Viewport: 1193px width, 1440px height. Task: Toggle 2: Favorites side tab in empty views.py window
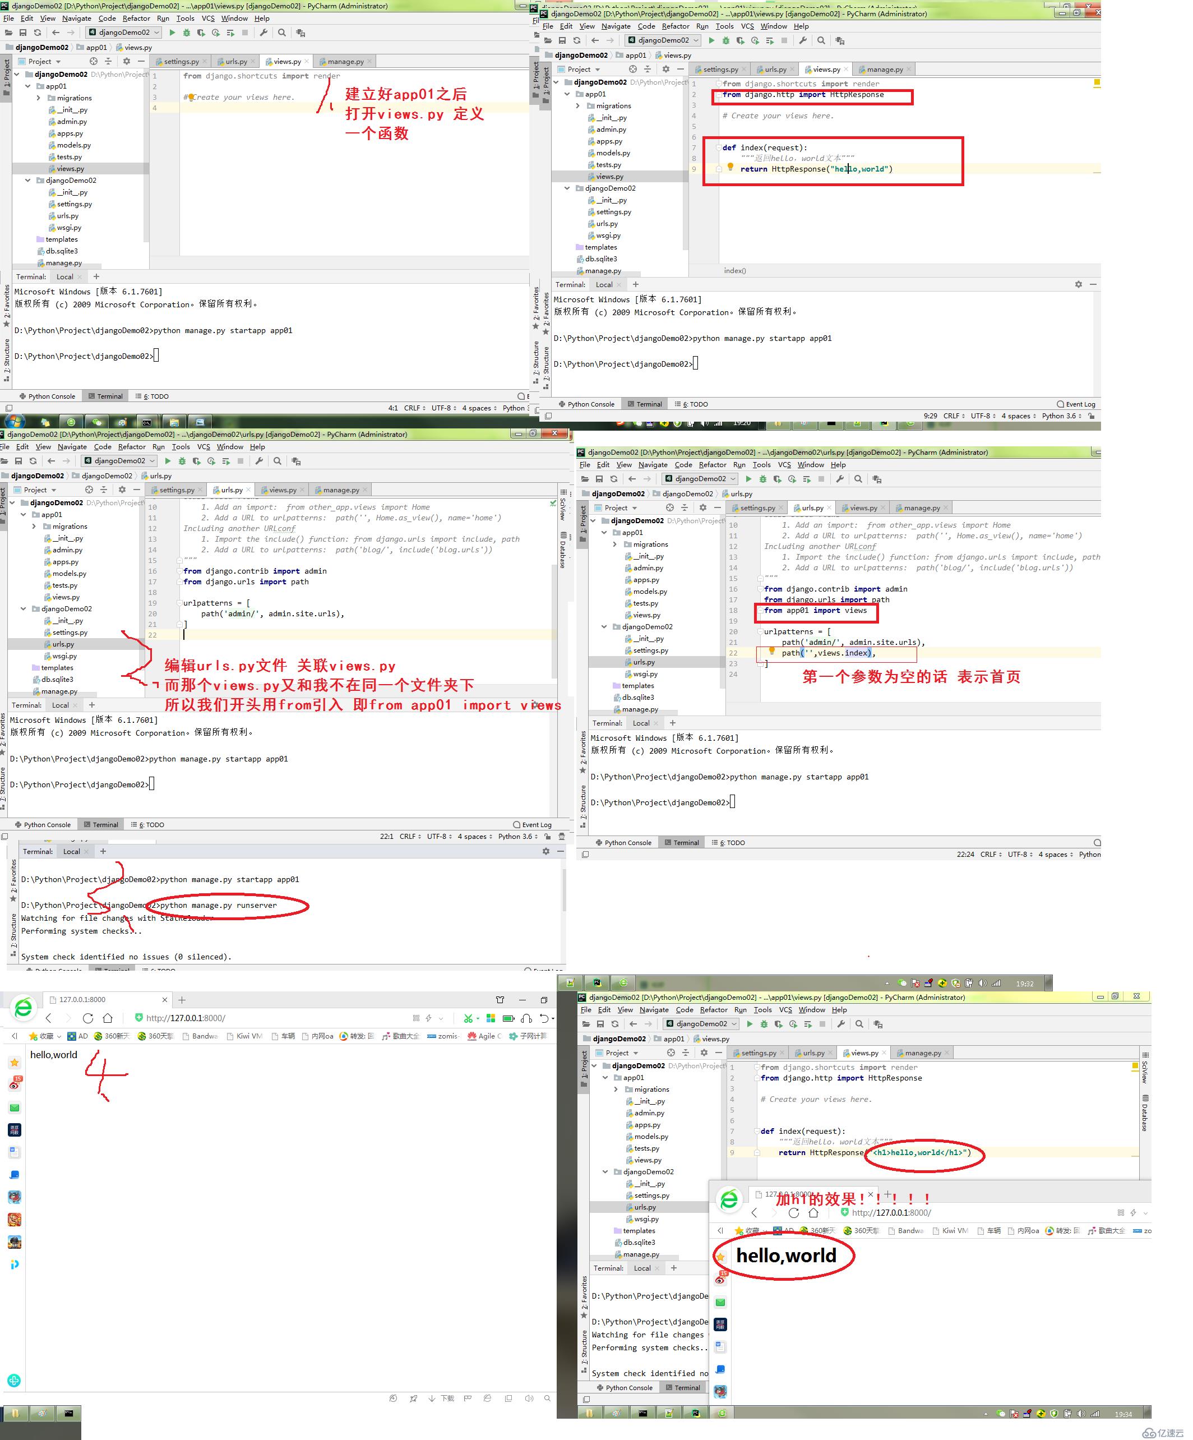6,306
